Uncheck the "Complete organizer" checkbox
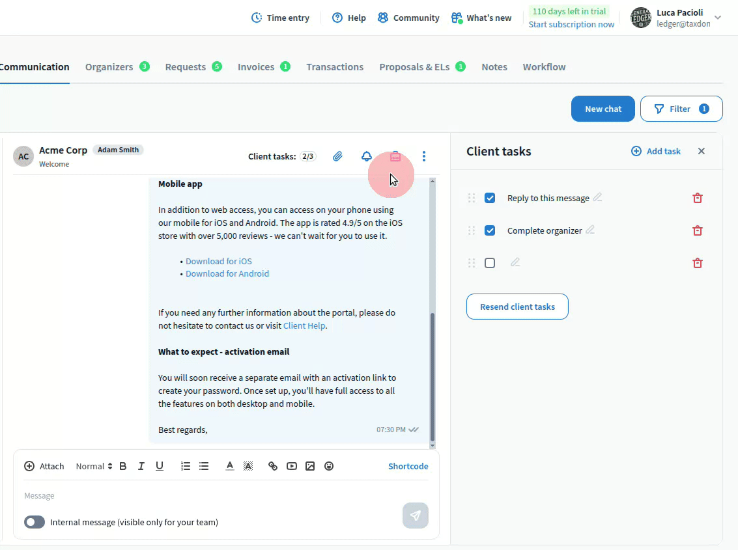 tap(490, 230)
